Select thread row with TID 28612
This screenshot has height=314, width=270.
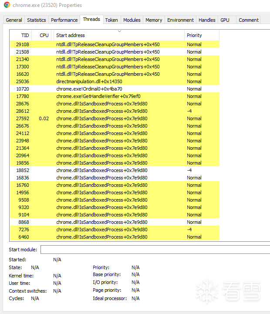tap(115, 111)
